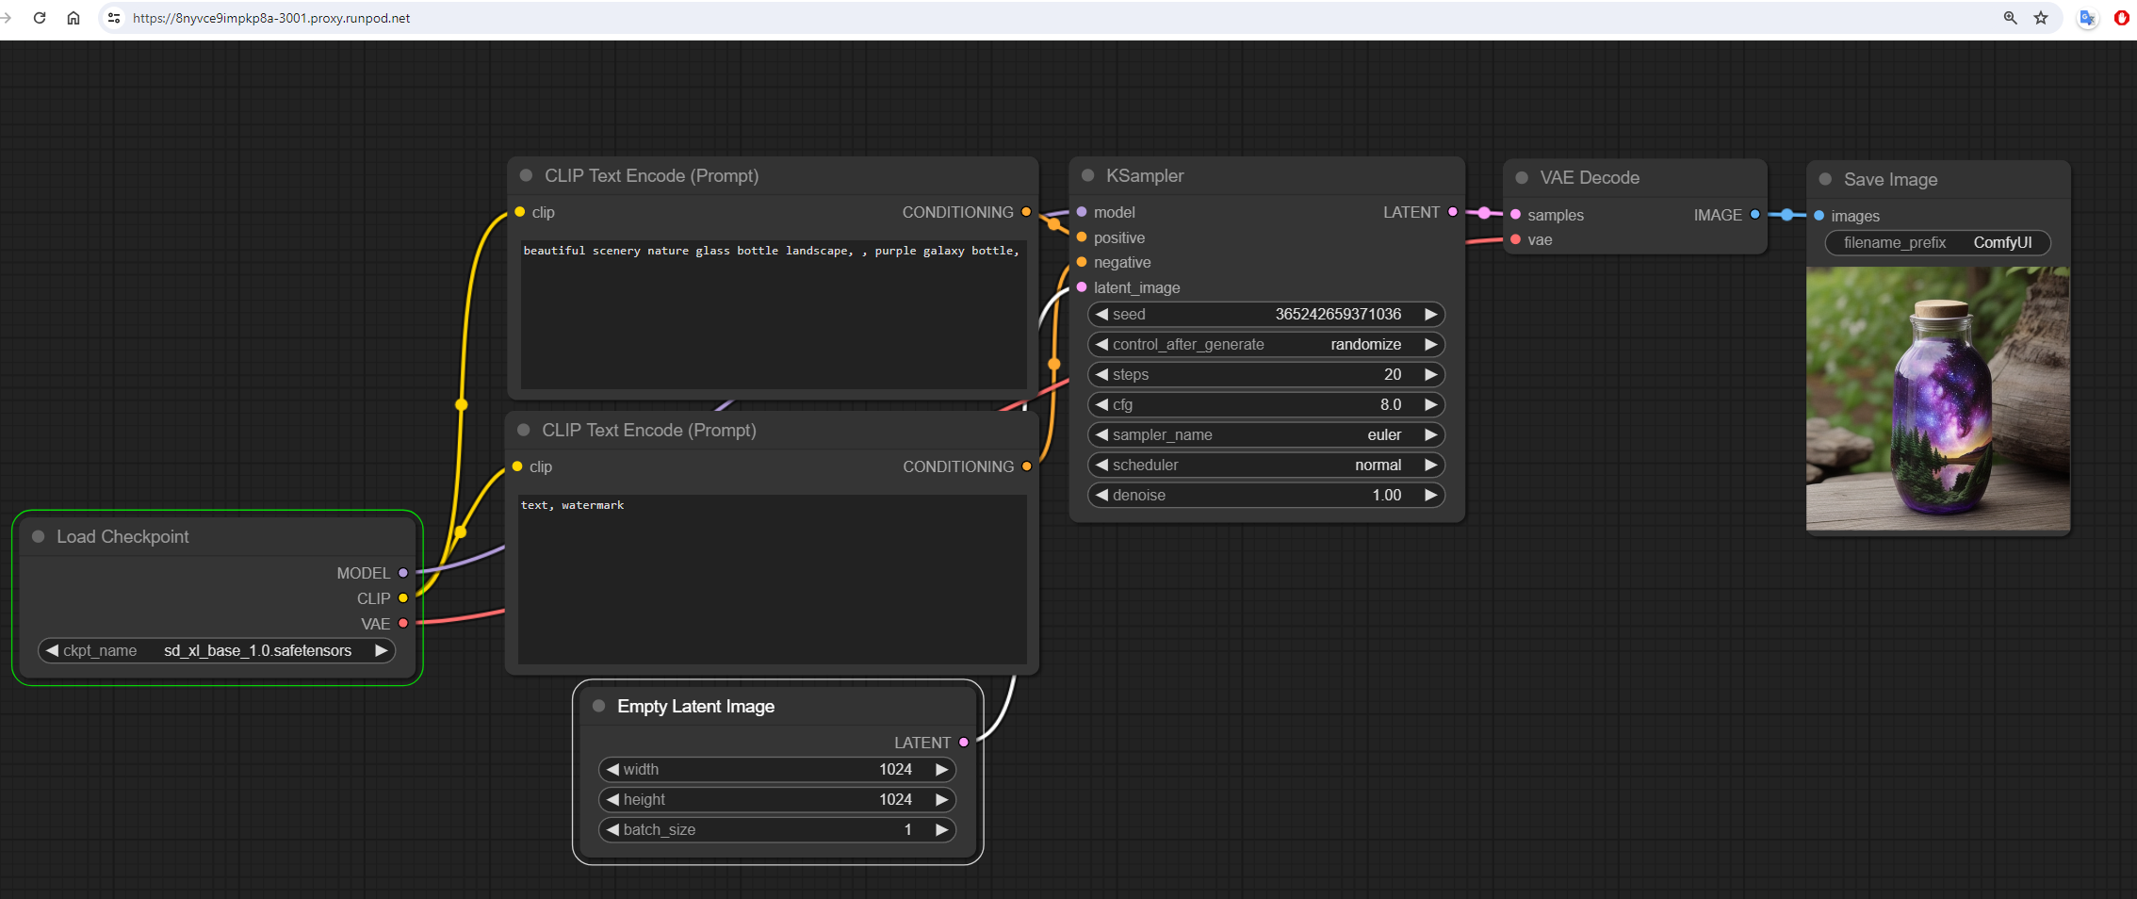Click the Google Translate icon
The width and height of the screenshot is (2137, 899).
point(2087,18)
